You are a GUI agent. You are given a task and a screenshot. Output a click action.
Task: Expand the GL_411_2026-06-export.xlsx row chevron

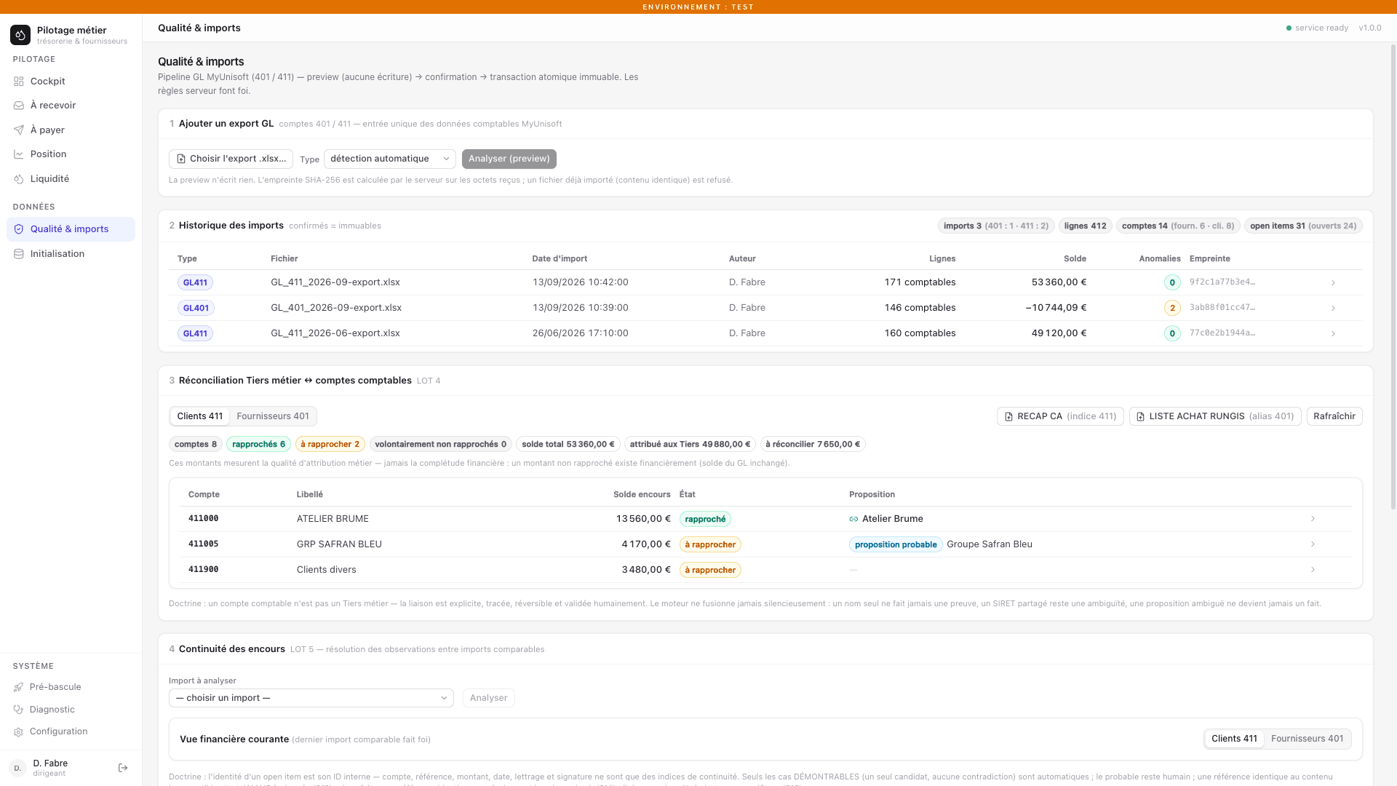click(x=1333, y=333)
